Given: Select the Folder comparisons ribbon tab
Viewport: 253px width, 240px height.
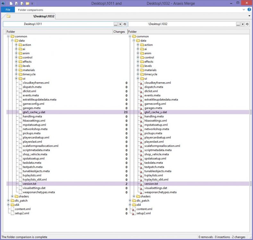Looking at the screenshot, I should click(x=30, y=10).
